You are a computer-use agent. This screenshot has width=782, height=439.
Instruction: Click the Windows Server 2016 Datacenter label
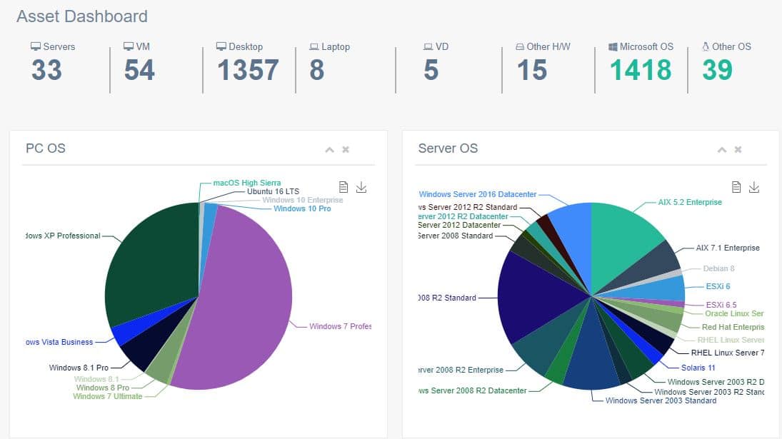click(478, 194)
